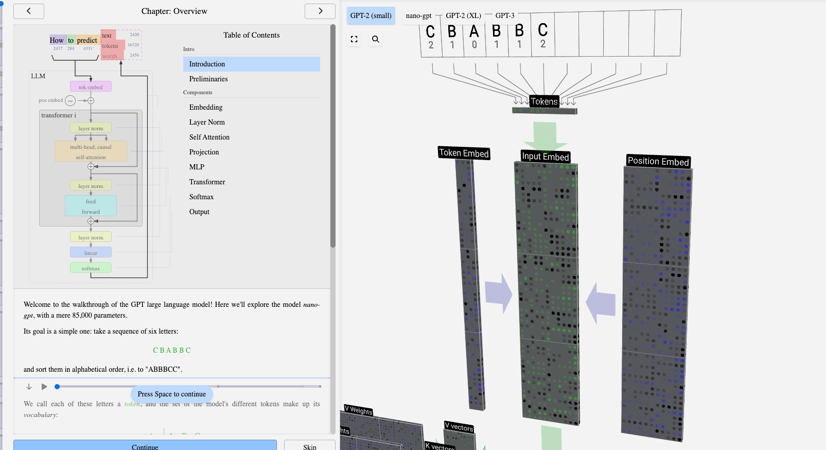The image size is (826, 450).
Task: Click the magnifier search icon
Action: [376, 39]
